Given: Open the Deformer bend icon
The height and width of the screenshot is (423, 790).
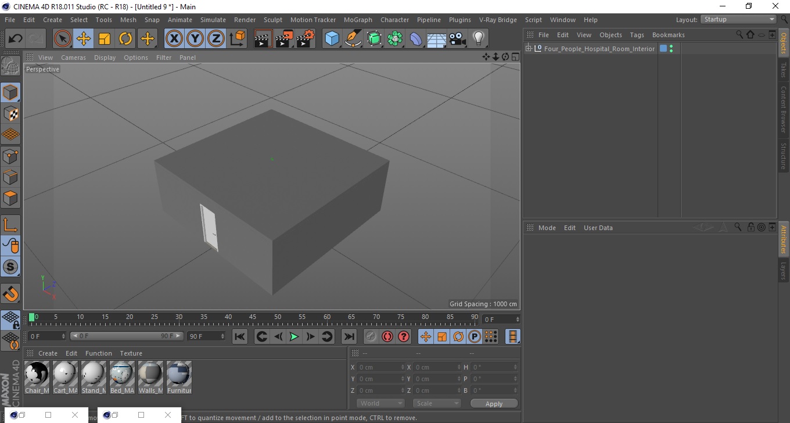Looking at the screenshot, I should [x=416, y=39].
